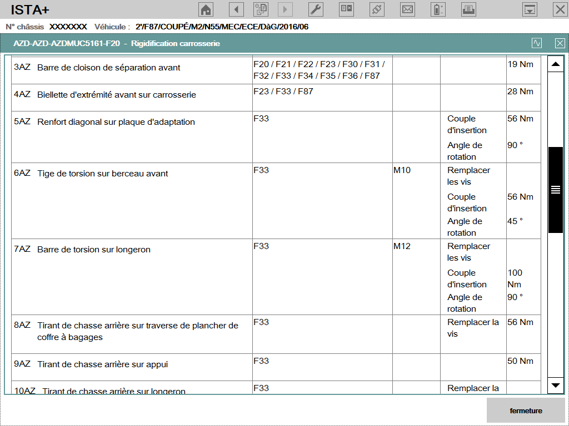The height and width of the screenshot is (426, 569).
Task: Click the vehicle description 2'/F87/COUPÉ/M2 text
Action: 222,27
